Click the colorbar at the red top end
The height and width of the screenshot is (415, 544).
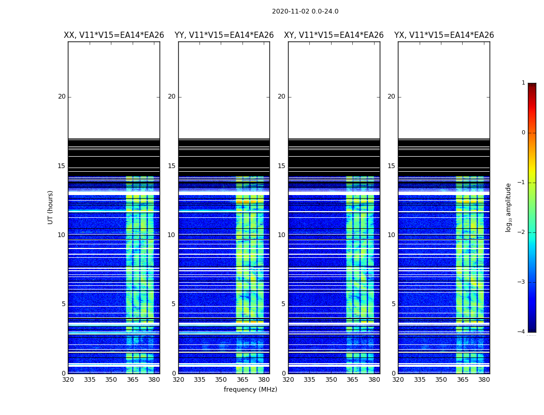(532, 87)
